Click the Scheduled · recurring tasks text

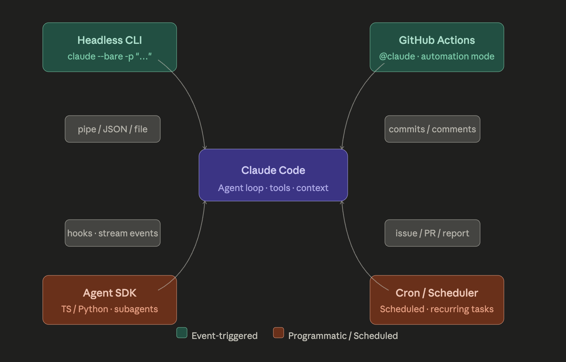pyautogui.click(x=437, y=309)
